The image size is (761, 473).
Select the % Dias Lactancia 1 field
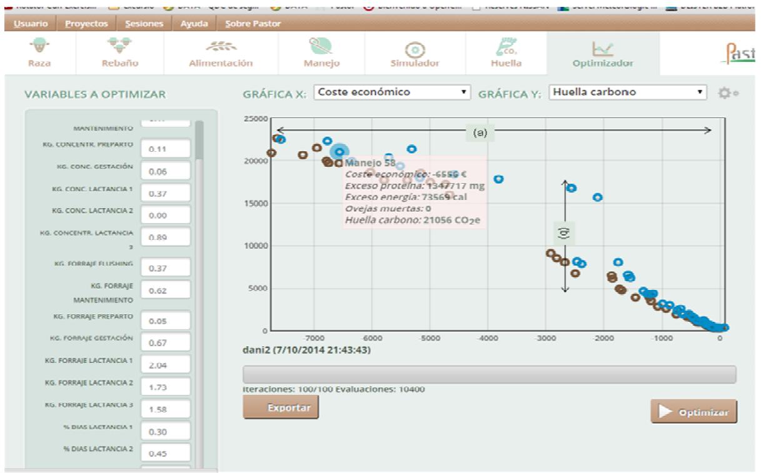click(165, 431)
